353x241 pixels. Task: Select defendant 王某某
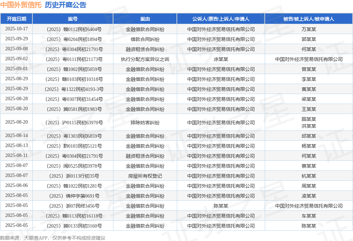point(309,109)
